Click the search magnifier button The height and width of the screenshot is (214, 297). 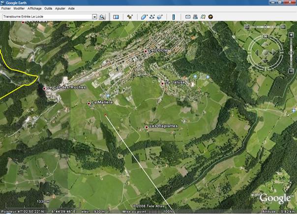pyautogui.click(x=102, y=16)
